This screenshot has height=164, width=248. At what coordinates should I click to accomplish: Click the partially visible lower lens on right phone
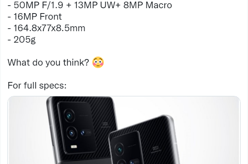pyautogui.click(x=122, y=162)
